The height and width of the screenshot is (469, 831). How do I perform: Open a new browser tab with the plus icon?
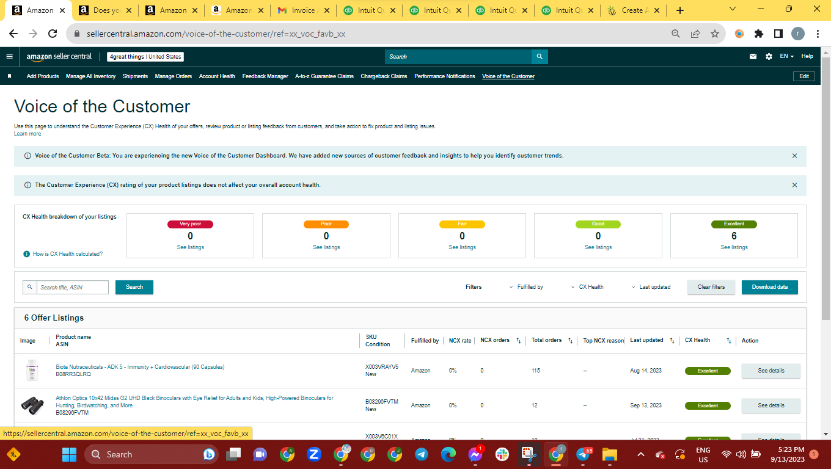(680, 10)
